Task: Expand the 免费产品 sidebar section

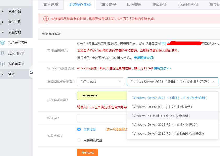Action: [16, 11]
